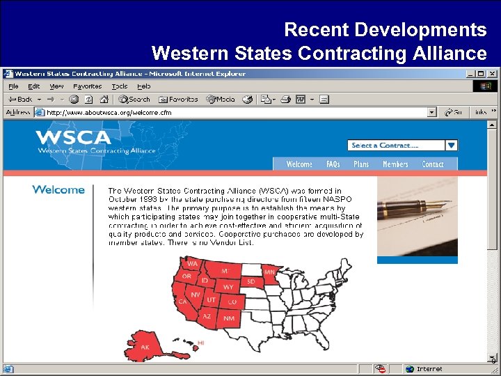Click the Select a Contract arrow button
Screen dimensions: 501x376
451,145
